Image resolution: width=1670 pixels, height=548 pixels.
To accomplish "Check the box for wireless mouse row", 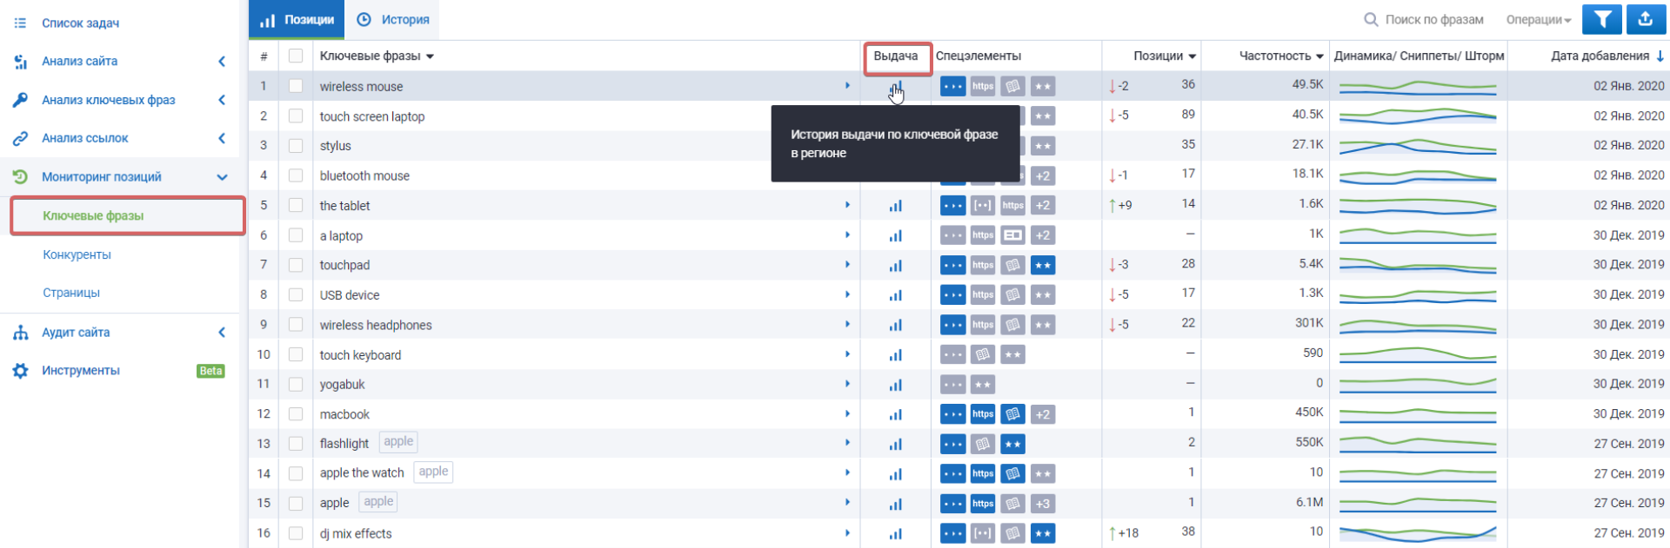I will pyautogui.click(x=296, y=86).
